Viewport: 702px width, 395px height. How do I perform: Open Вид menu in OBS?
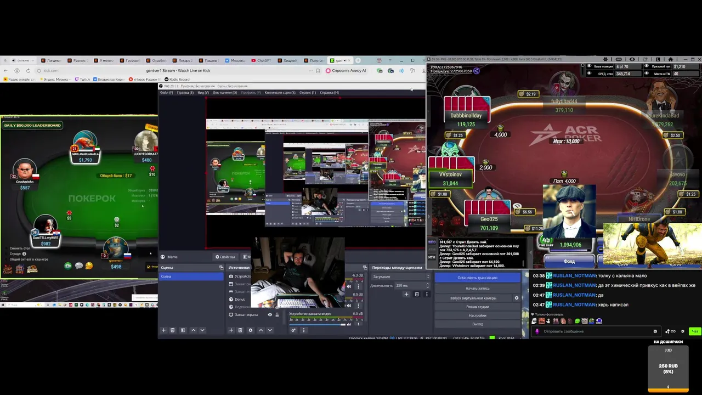click(203, 93)
